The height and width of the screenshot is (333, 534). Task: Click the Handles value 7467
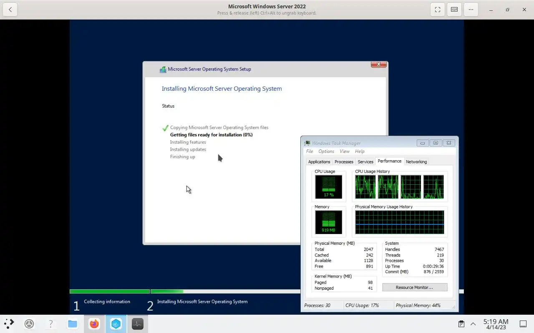pyautogui.click(x=439, y=249)
